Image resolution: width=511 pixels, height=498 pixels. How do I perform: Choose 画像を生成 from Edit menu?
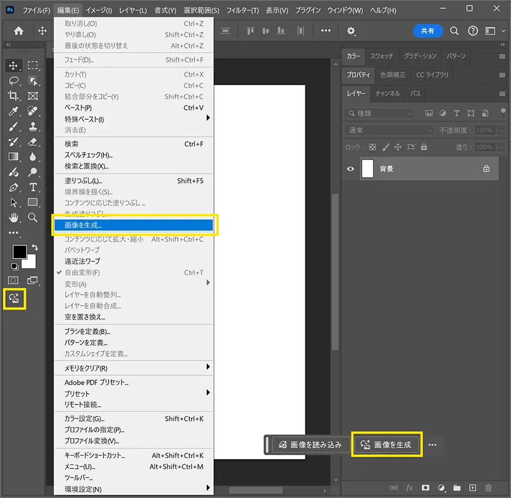tap(134, 225)
